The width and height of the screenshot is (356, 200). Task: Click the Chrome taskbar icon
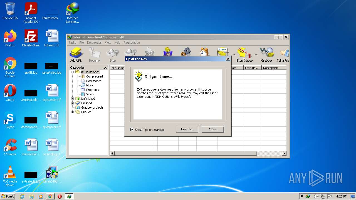click(x=50, y=196)
